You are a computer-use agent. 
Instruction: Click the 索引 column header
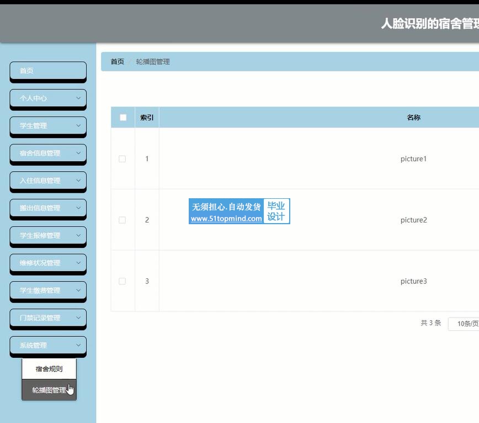[x=147, y=118]
